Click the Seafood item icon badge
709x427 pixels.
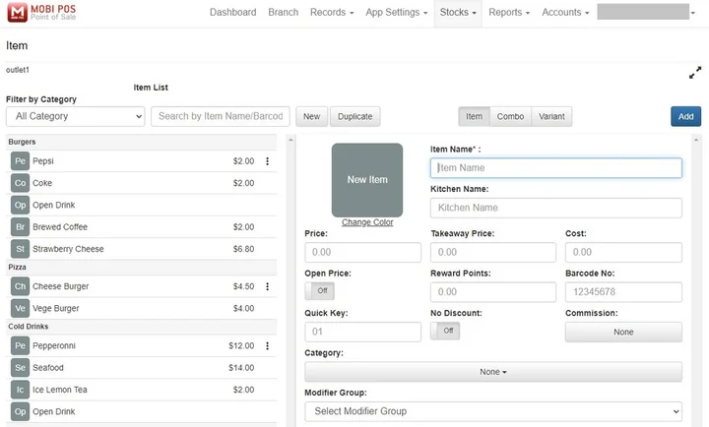coord(20,368)
